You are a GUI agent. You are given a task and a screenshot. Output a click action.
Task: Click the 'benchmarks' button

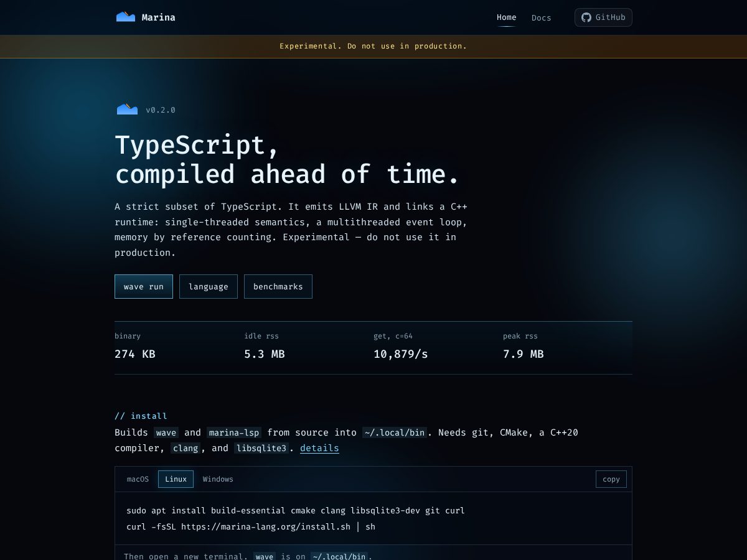coord(278,287)
